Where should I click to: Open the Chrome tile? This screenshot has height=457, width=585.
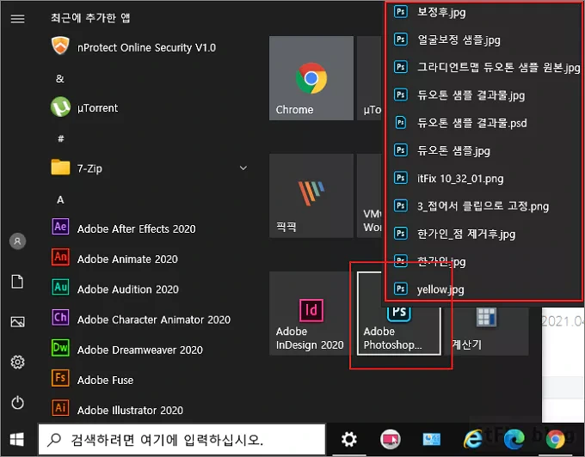[x=311, y=78]
